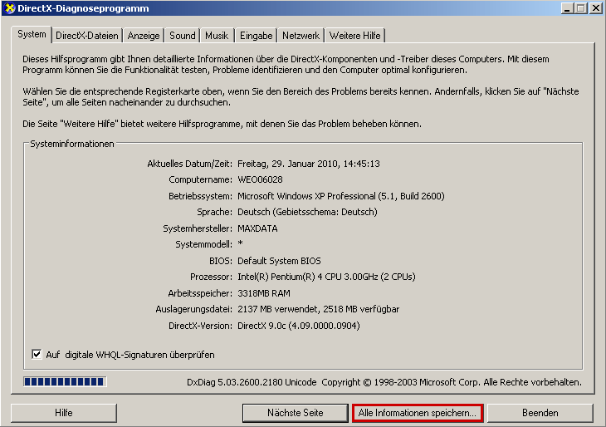
Task: Switch to the Sound tab
Action: 183,36
